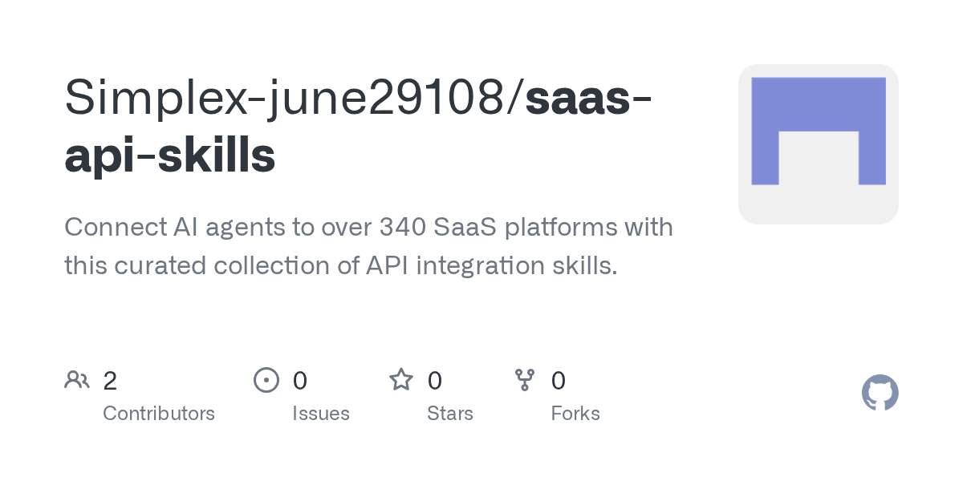Click the stars count number 0

pyautogui.click(x=435, y=380)
